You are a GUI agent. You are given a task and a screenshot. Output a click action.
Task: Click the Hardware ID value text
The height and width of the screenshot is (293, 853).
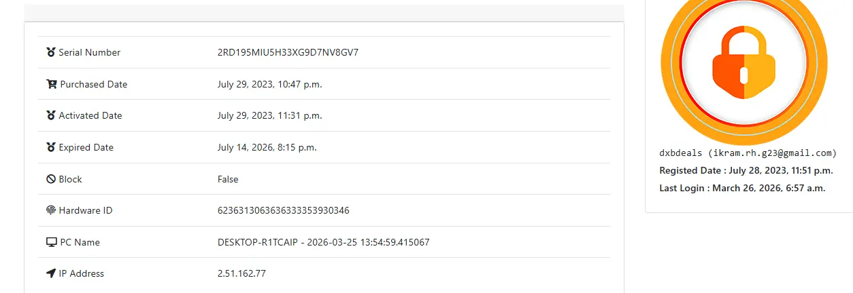point(284,210)
